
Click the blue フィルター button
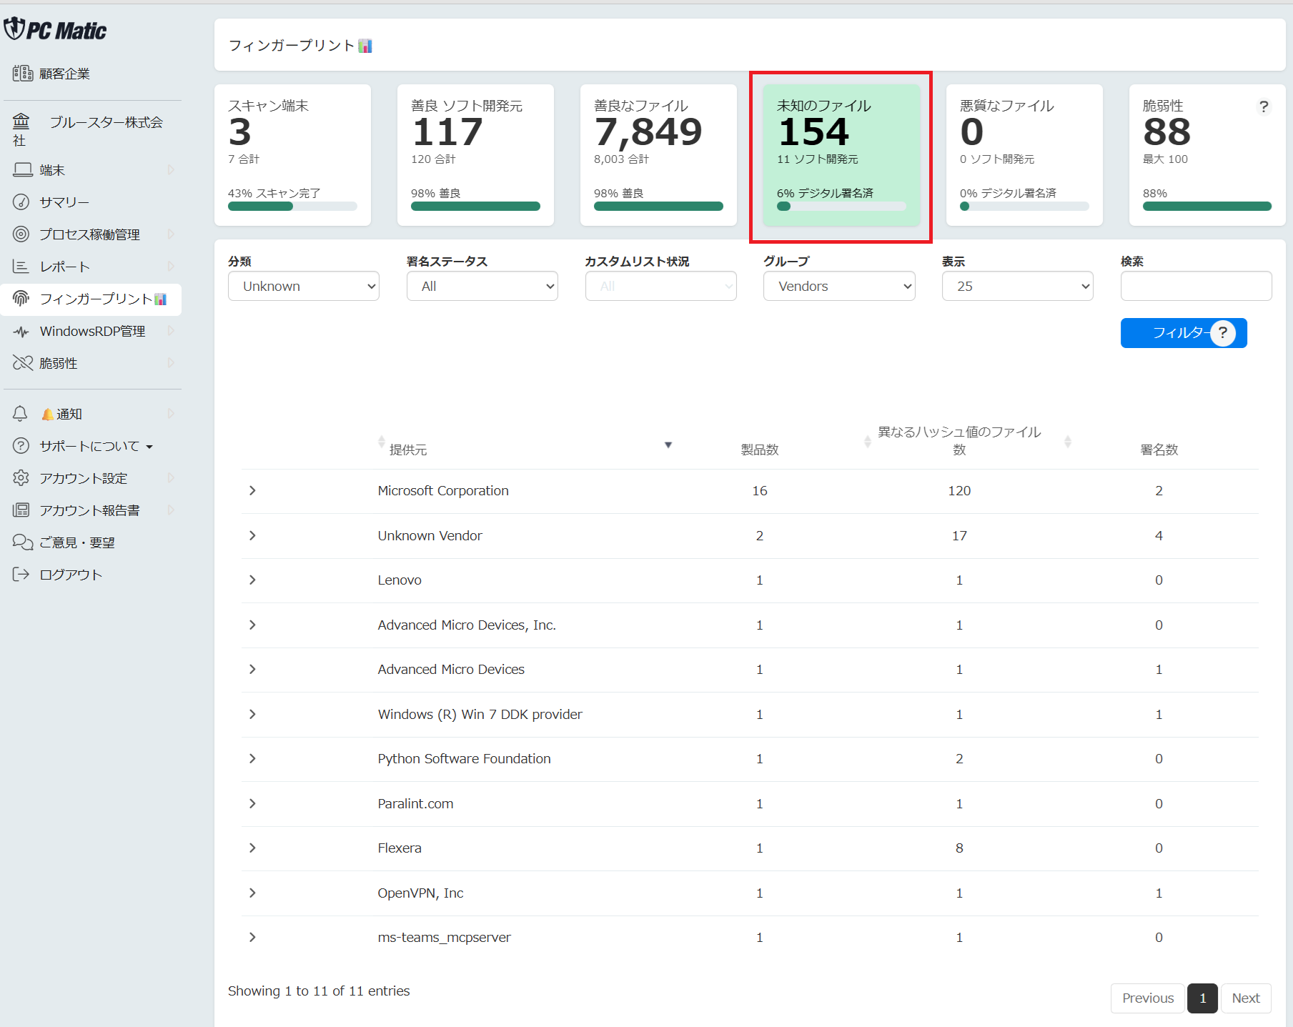tap(1184, 333)
